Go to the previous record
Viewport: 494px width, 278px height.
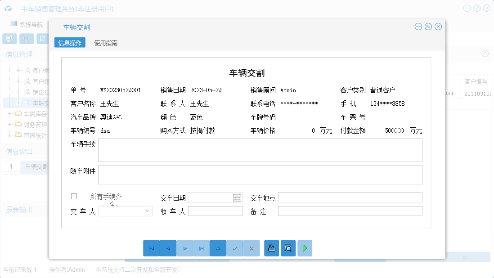[x=168, y=248]
